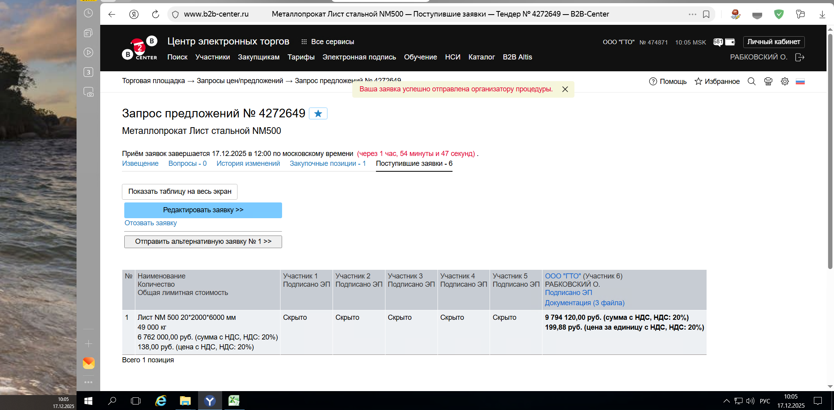Click the blue Подписано ЭП link

click(568, 293)
